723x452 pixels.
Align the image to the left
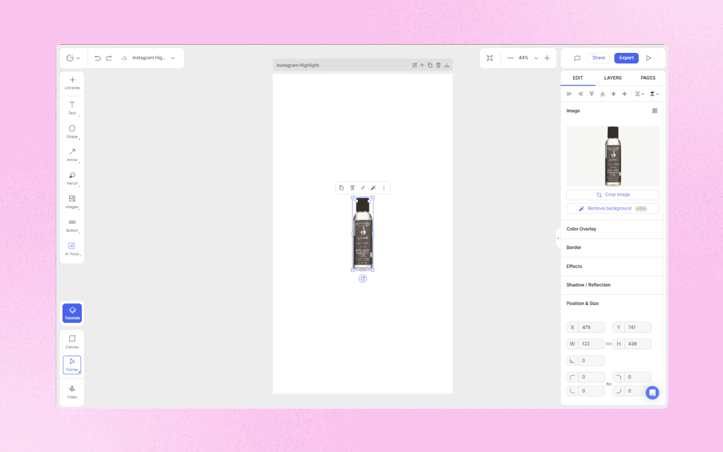pyautogui.click(x=569, y=94)
